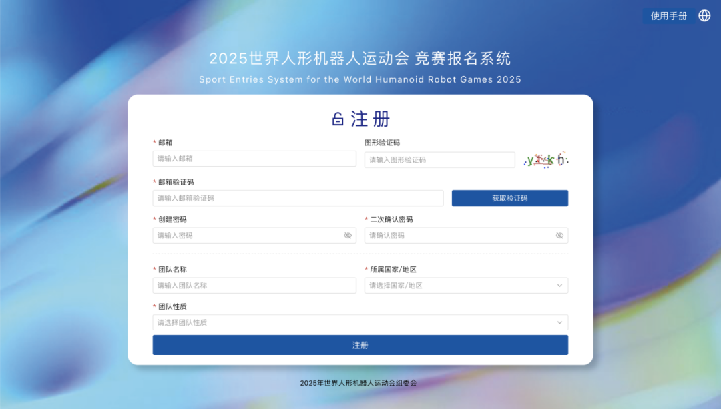Open the 使用手册 user manual

tap(668, 16)
